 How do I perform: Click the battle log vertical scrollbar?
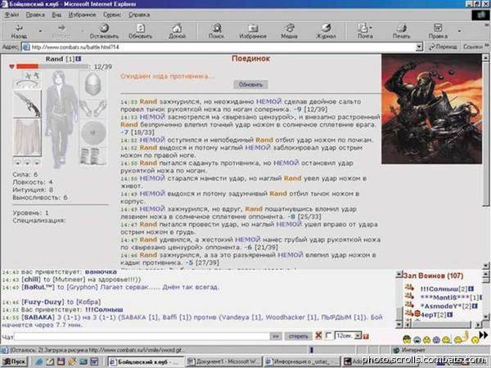(x=485, y=159)
